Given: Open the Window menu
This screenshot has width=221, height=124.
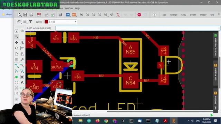Looking at the screenshot, I should pyautogui.click(x=69, y=8).
